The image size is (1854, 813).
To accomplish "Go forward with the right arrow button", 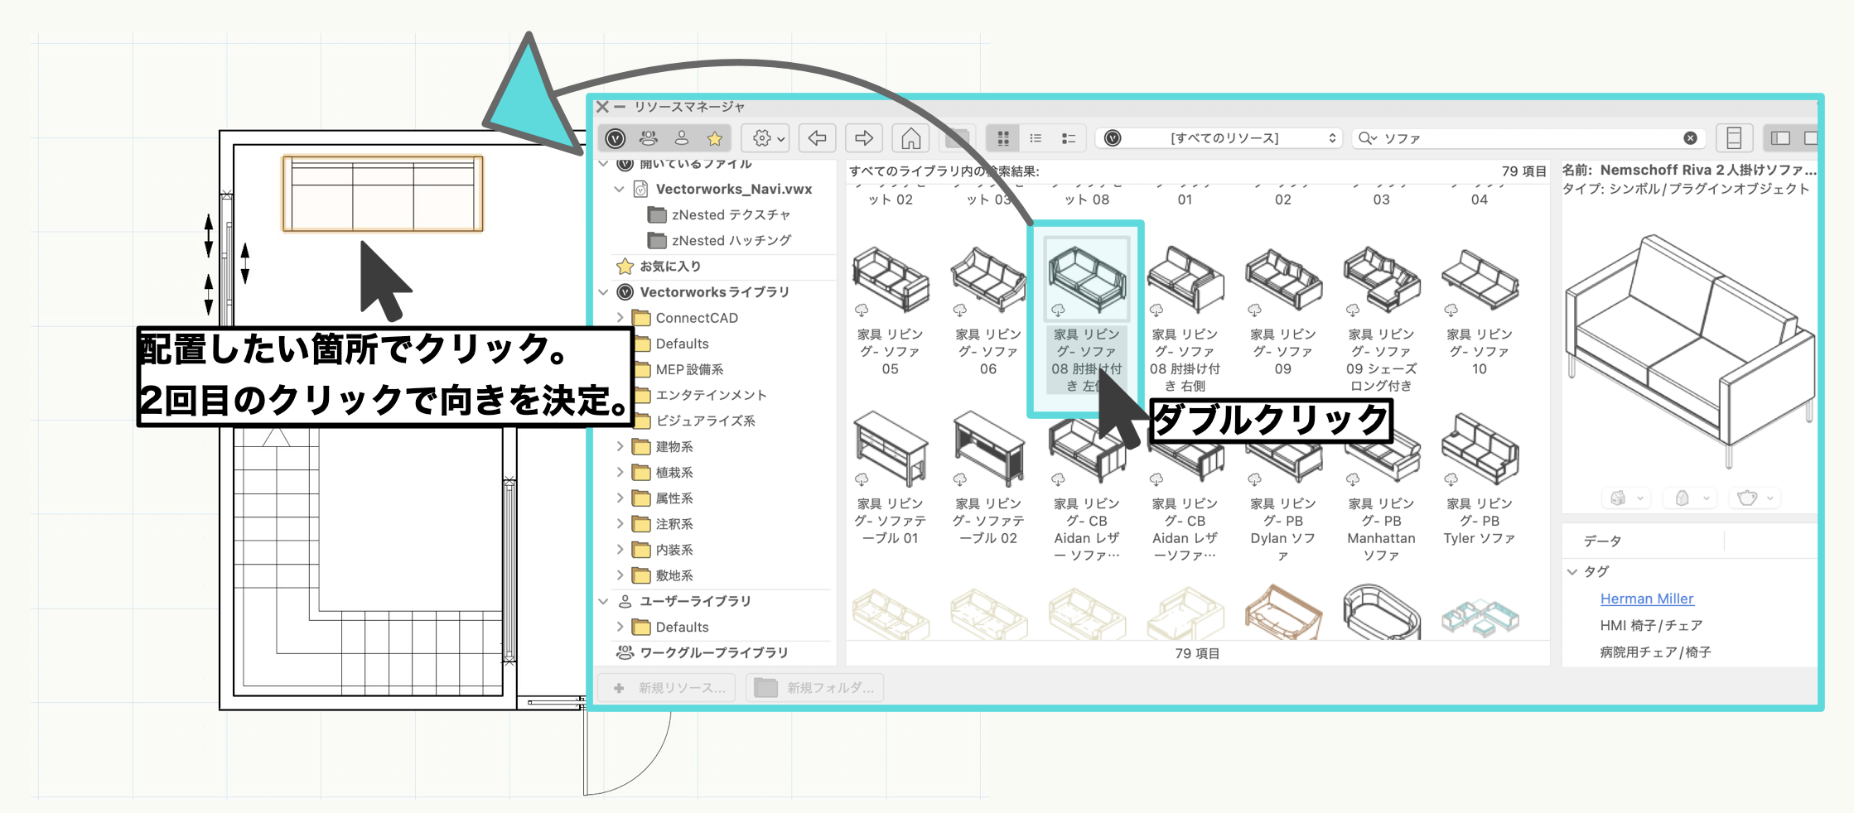I will click(x=864, y=138).
